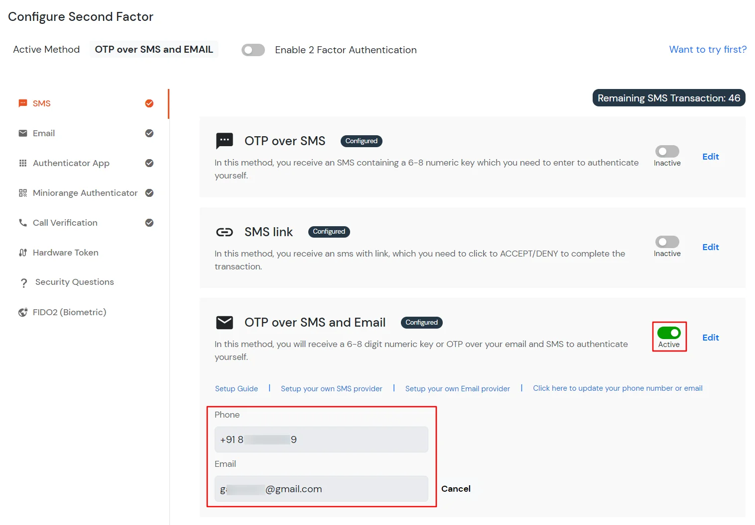Image resolution: width=755 pixels, height=525 pixels.
Task: Enable the 2 Factor Authentication toggle
Action: click(x=253, y=50)
